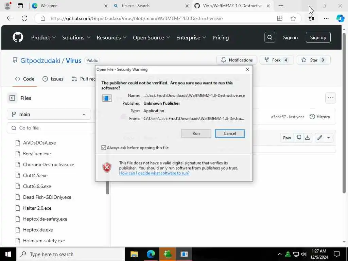The width and height of the screenshot is (348, 261).
Task: Open the notification center icon
Action: (337, 254)
